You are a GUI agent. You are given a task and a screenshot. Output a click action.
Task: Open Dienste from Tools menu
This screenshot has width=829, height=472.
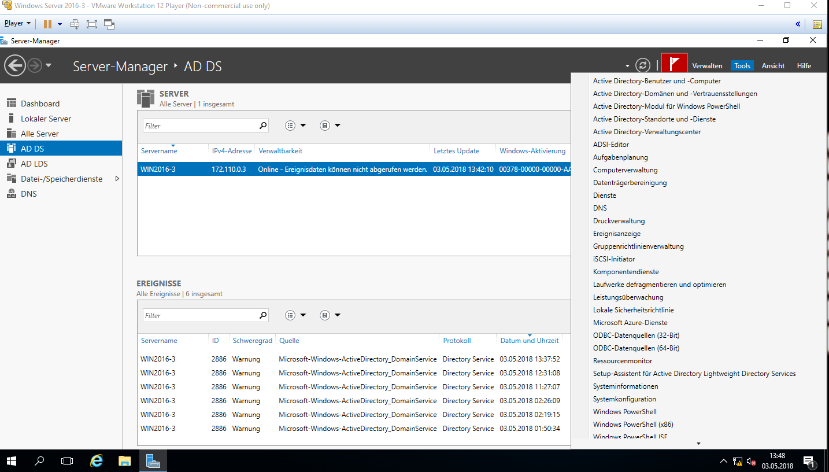point(605,196)
